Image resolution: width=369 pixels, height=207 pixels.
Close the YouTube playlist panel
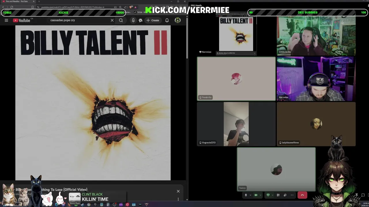tap(178, 191)
